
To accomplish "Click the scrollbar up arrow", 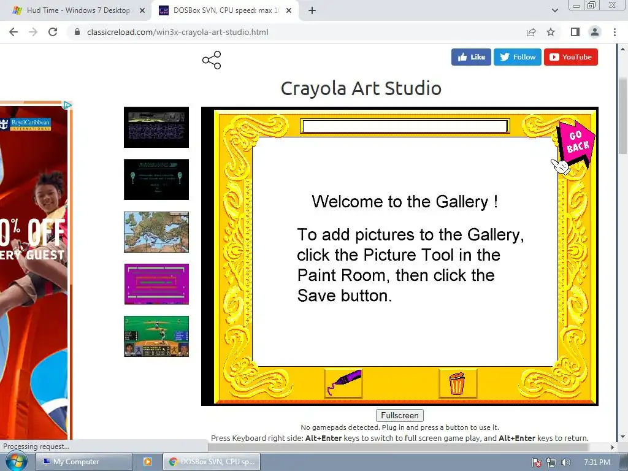I will click(x=623, y=49).
